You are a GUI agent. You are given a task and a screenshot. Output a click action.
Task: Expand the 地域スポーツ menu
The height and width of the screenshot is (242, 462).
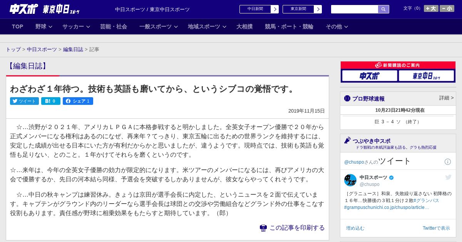click(207, 27)
